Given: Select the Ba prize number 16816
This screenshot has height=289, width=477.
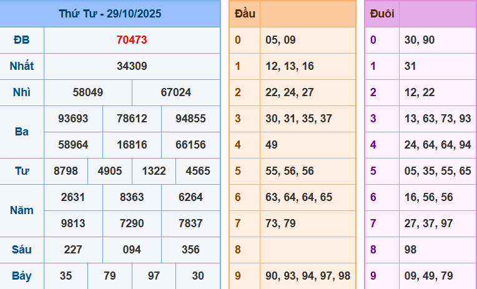Looking at the screenshot, I should (x=132, y=145).
